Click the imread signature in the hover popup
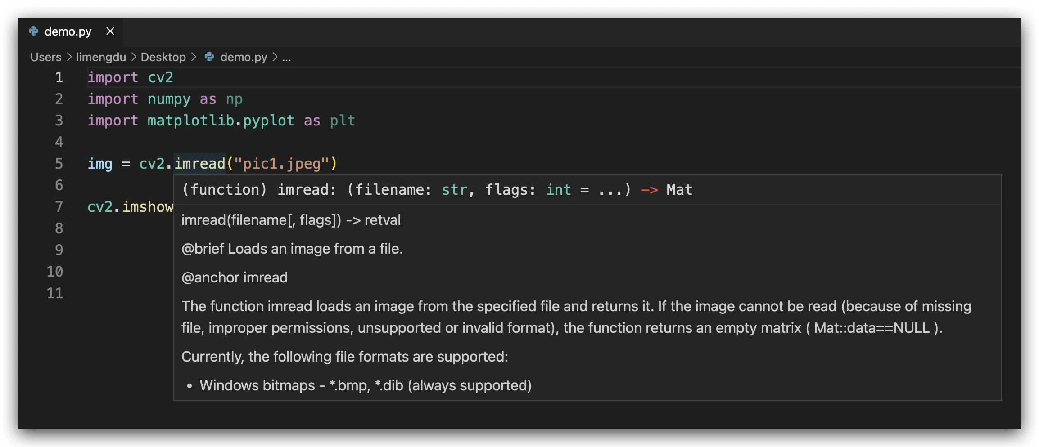This screenshot has height=447, width=1039. coord(437,190)
